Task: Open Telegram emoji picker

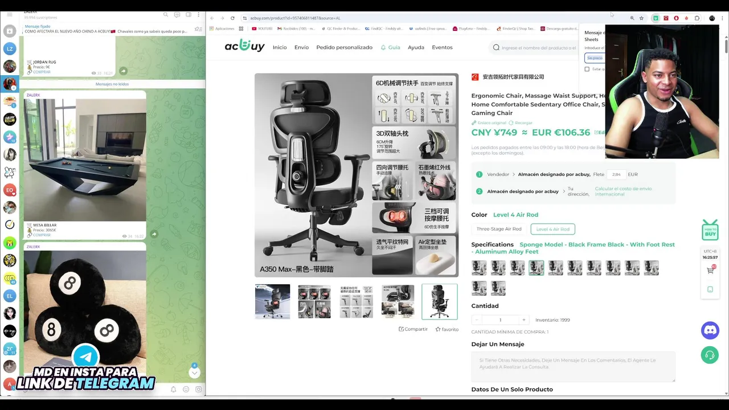Action: coord(186,389)
